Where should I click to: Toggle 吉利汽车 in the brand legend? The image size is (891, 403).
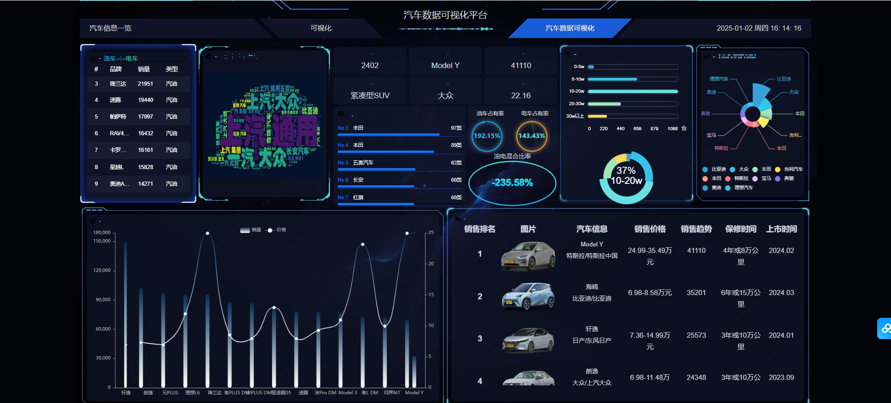[x=789, y=170]
